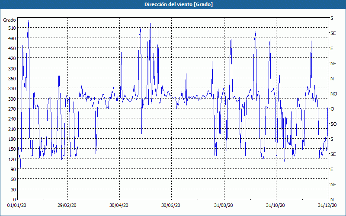Select the 'Grado' axis unit label

click(x=10, y=20)
